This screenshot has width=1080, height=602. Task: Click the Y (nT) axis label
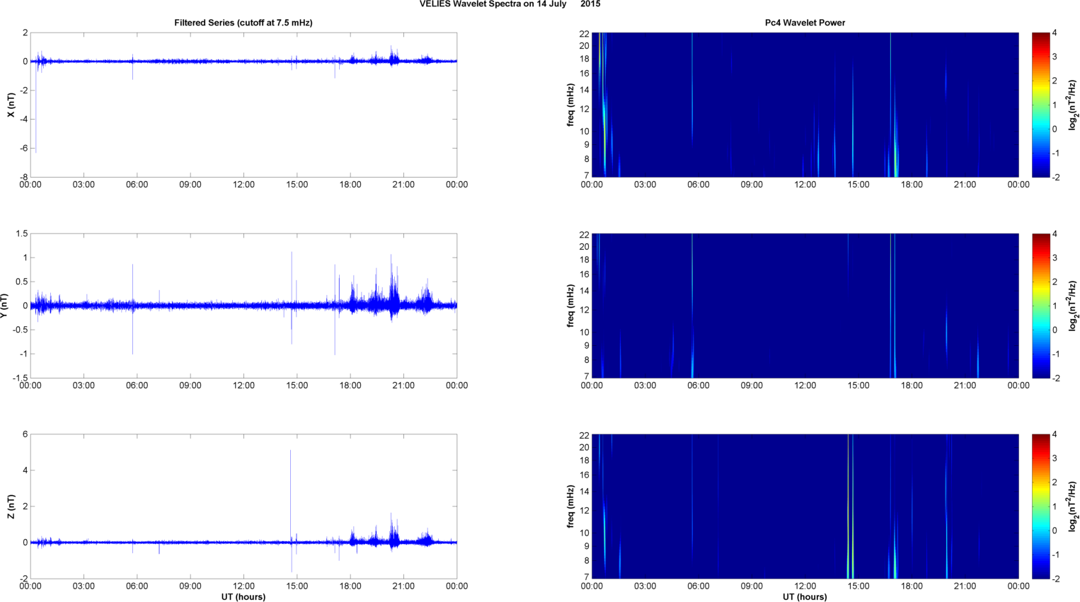pyautogui.click(x=4, y=306)
